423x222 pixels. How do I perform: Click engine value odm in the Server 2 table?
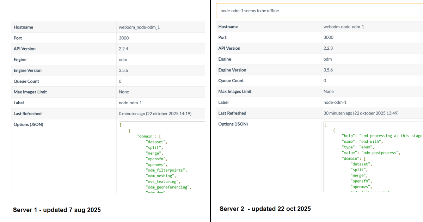pyautogui.click(x=328, y=59)
